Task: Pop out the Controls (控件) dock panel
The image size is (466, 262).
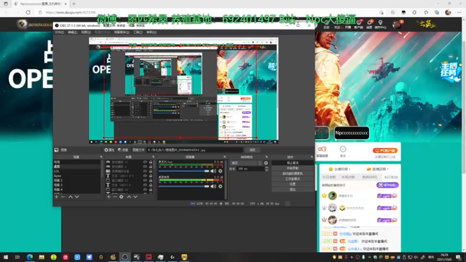Action: [x=312, y=157]
